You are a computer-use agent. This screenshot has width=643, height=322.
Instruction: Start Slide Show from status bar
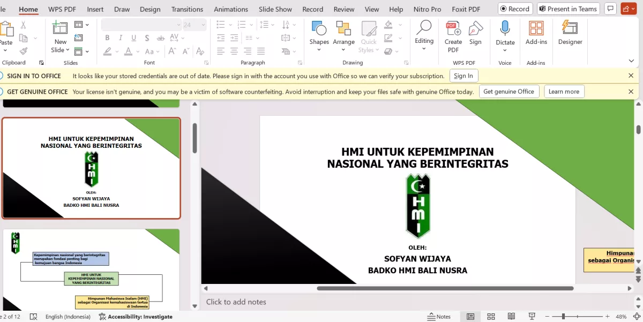click(532, 317)
